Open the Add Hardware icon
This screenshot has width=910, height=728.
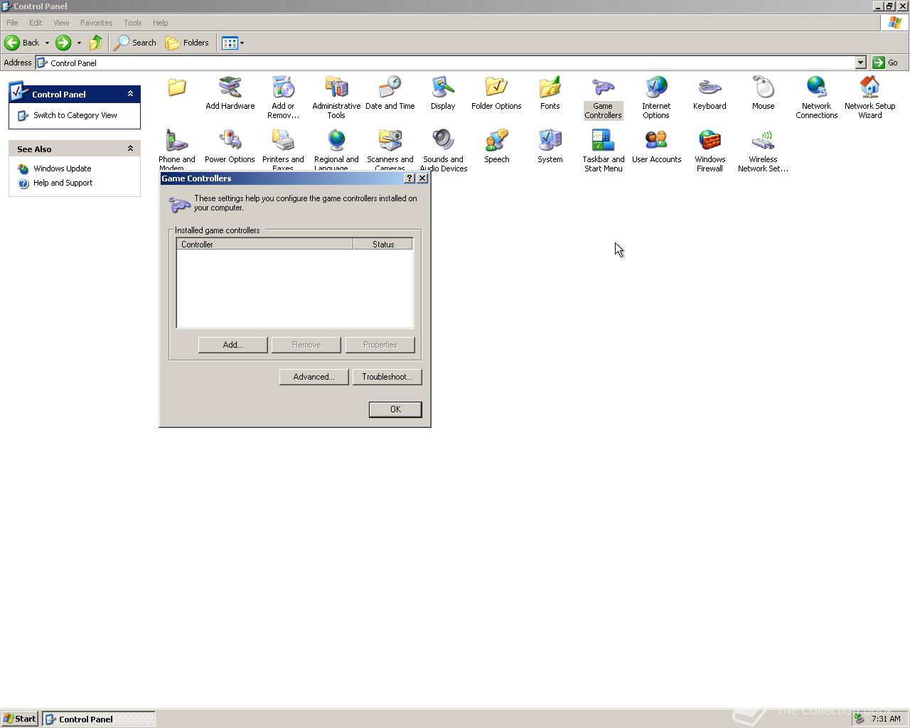coord(230,93)
